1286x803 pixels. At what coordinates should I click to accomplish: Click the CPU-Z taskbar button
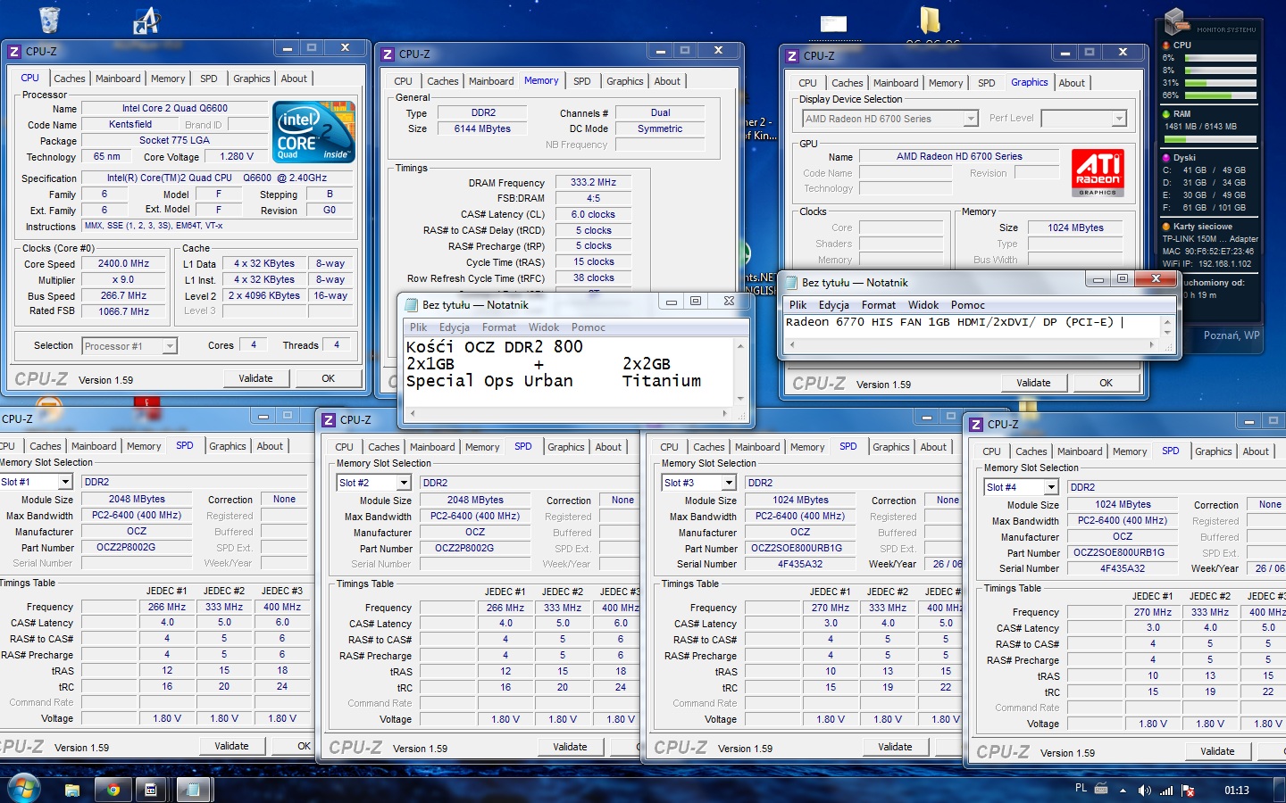pos(151,790)
